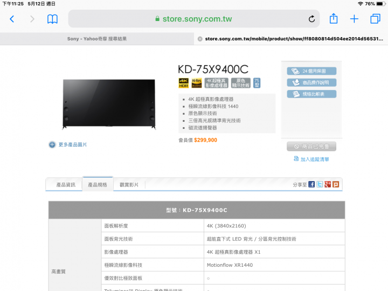Click the 4K超極真影像處理器 badge
Screen dimensions: 388x291
[x=217, y=83]
